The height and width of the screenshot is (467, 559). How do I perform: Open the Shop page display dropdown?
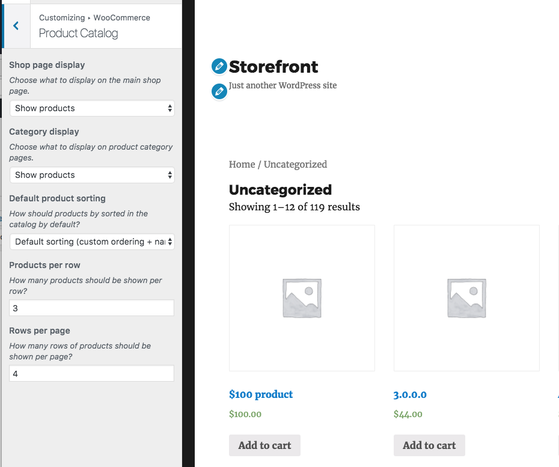coord(92,108)
